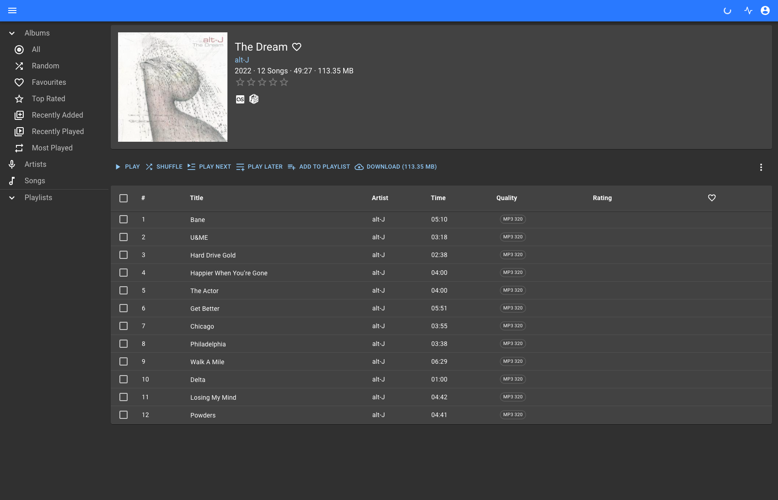Click the MP3 320 badge in the Bane row
The image size is (778, 500).
[x=513, y=219]
